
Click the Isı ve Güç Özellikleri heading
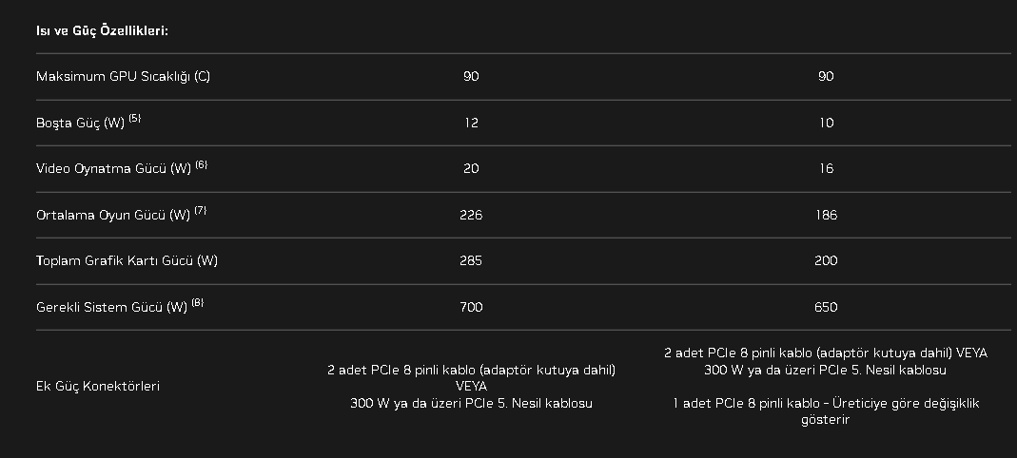coord(102,30)
